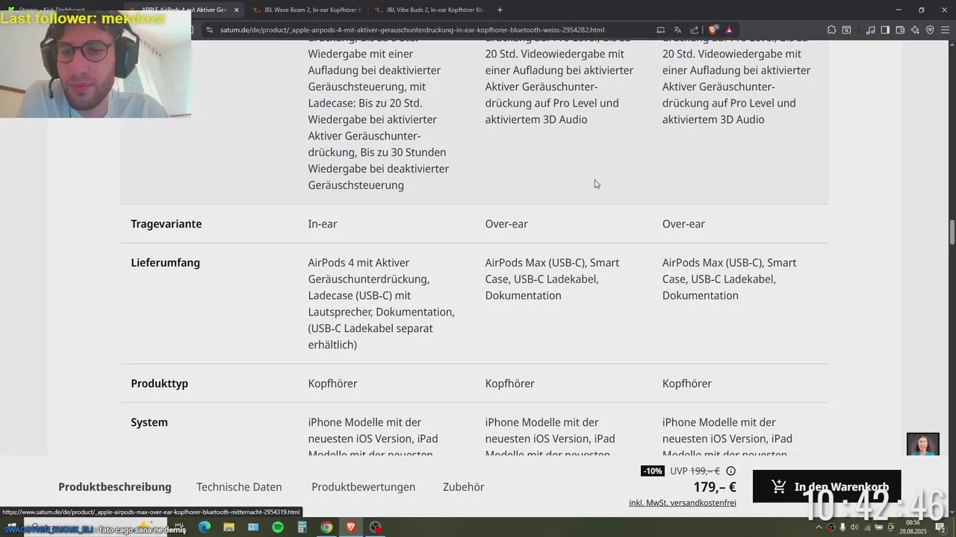
Task: Show hidden system tray icons
Action: (819, 527)
